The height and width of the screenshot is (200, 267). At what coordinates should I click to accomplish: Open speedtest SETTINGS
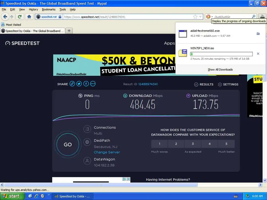tap(228, 84)
